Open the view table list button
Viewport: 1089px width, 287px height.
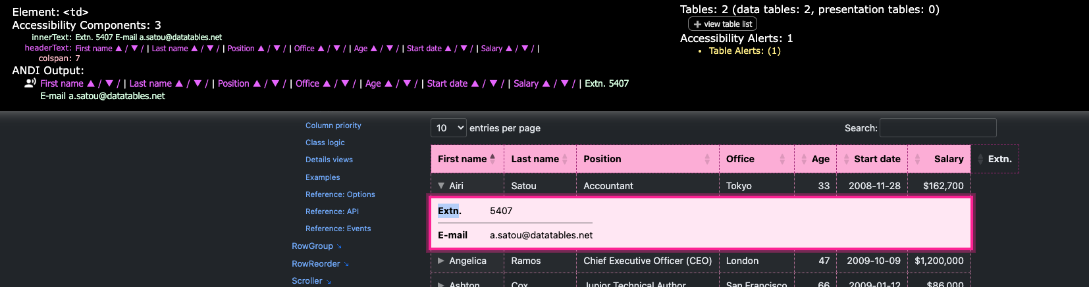[x=722, y=24]
